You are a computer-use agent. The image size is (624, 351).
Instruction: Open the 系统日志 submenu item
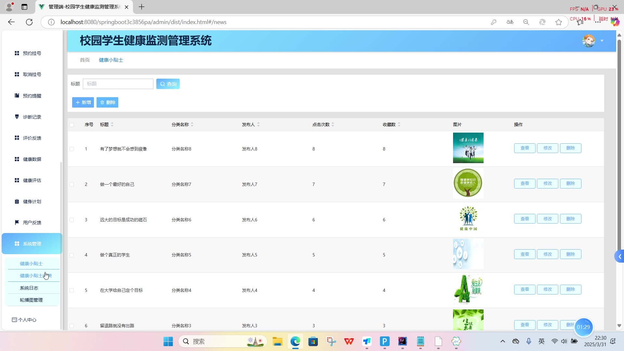(x=29, y=288)
